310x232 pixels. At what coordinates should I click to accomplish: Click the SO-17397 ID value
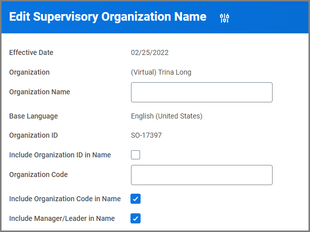(x=146, y=135)
